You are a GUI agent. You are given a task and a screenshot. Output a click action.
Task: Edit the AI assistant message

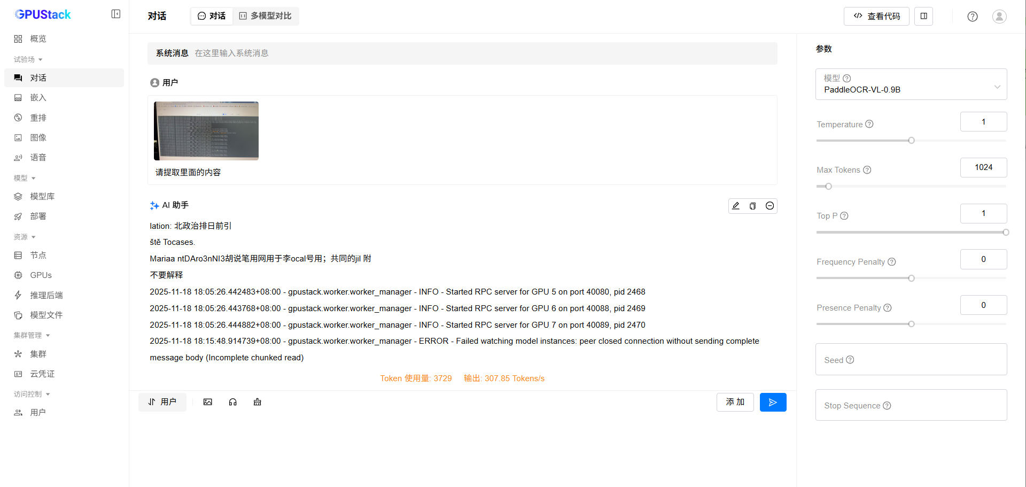point(736,206)
